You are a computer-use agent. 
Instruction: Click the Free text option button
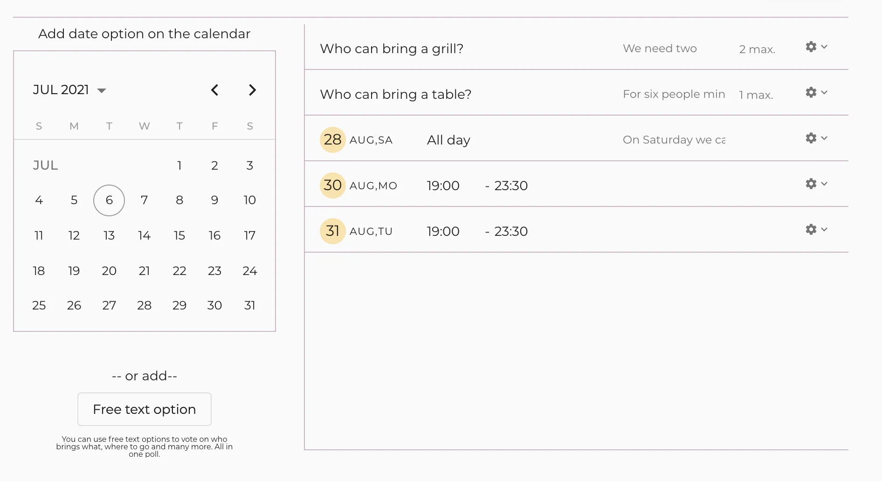145,409
